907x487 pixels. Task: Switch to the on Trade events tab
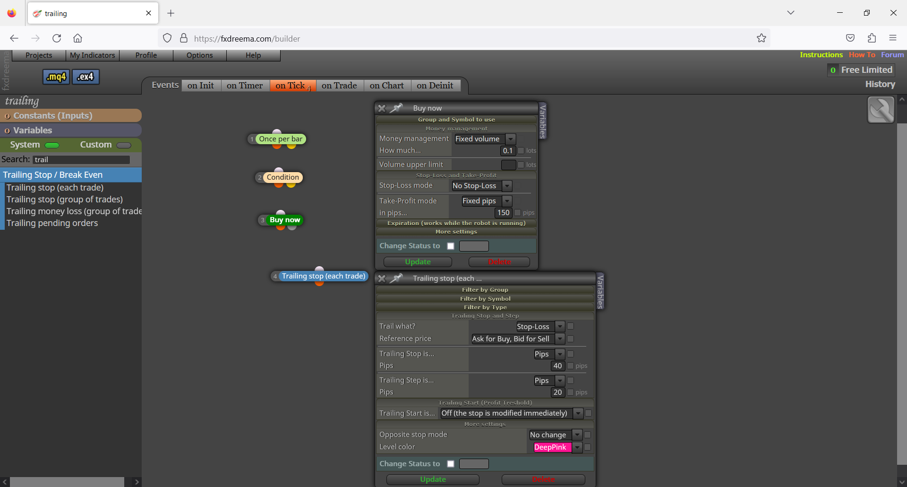339,86
